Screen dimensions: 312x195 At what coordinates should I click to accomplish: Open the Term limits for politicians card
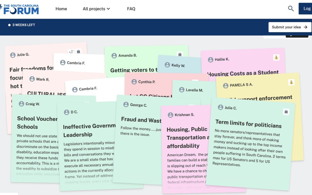[x=248, y=124]
